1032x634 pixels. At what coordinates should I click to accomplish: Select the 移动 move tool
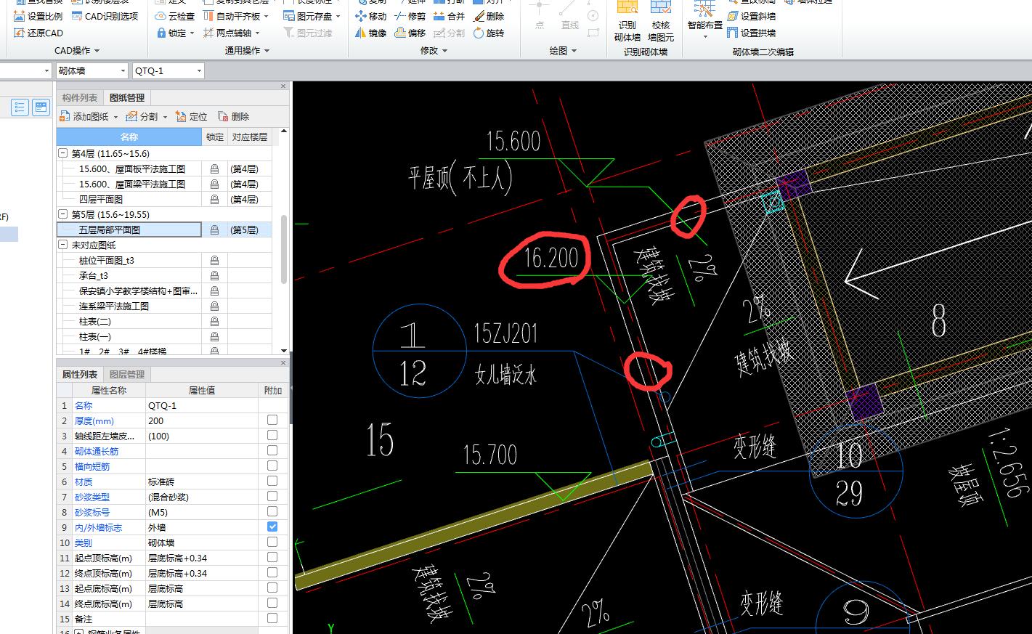pos(371,16)
